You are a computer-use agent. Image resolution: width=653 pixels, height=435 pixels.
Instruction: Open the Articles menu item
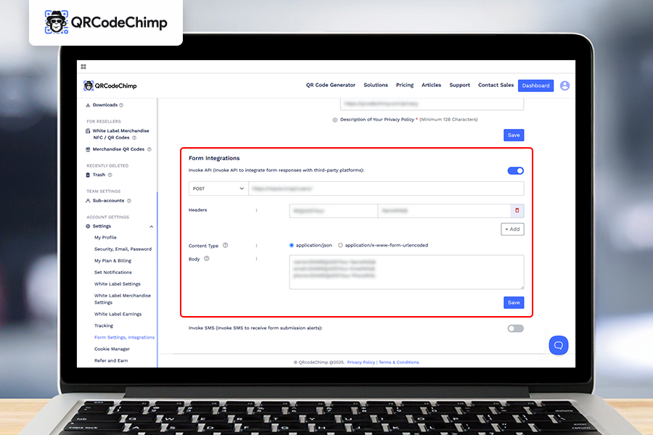[x=431, y=85]
